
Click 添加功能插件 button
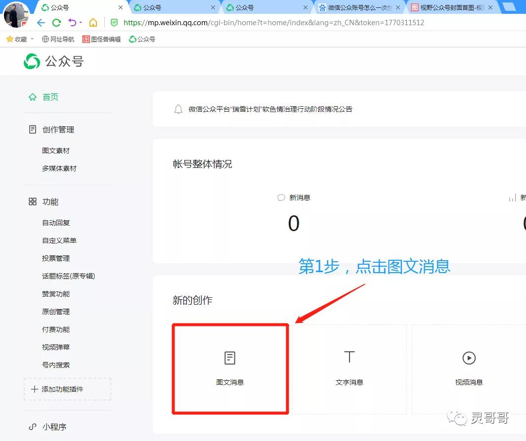point(67,389)
